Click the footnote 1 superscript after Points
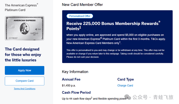 click(80, 27)
